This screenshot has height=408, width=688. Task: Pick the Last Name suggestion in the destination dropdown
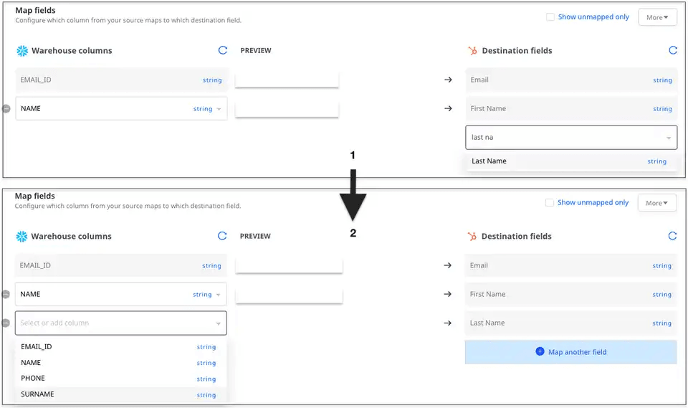point(489,161)
